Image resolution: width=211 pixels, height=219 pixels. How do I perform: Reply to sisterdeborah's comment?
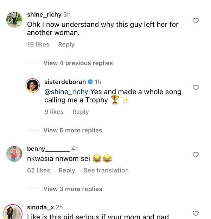pos(80,112)
